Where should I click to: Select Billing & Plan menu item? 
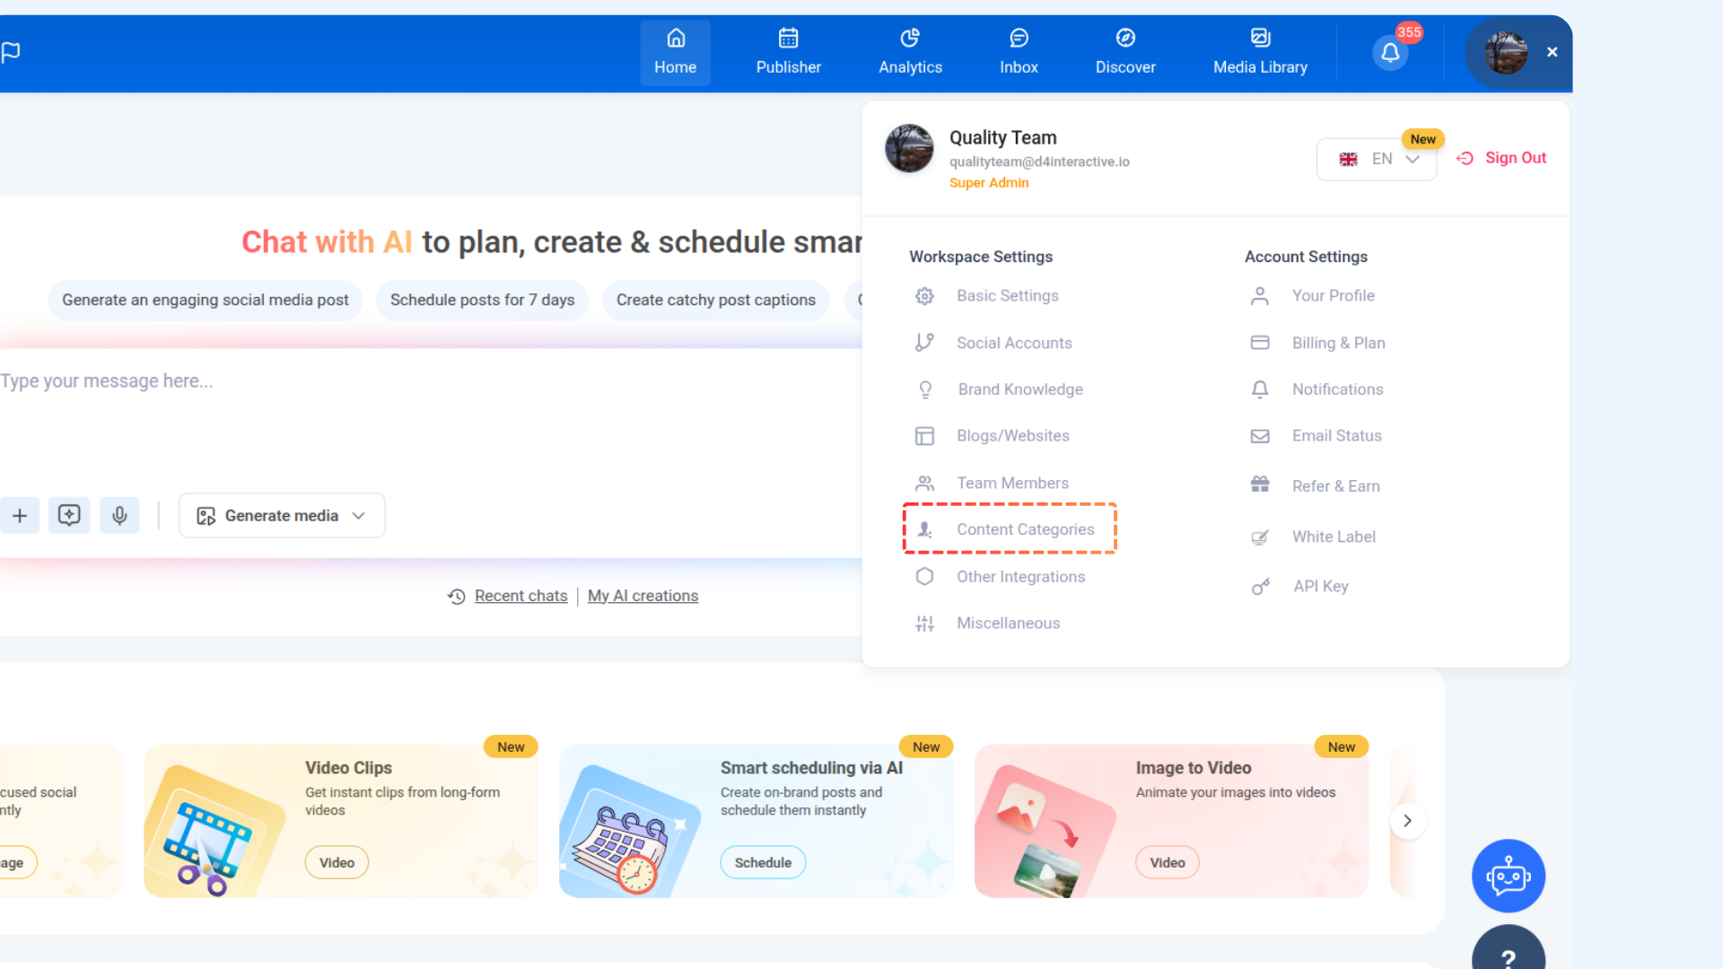click(x=1338, y=343)
